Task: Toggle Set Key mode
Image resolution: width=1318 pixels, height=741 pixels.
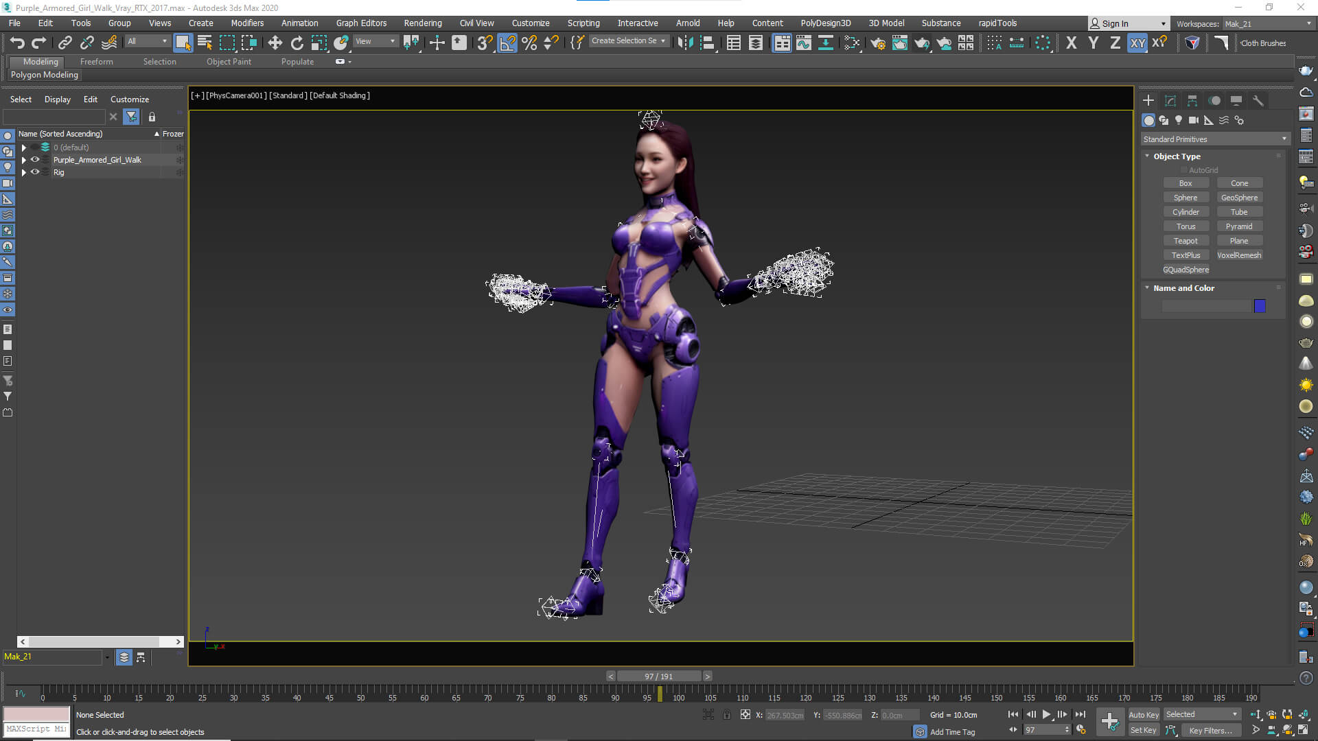Action: click(1143, 730)
